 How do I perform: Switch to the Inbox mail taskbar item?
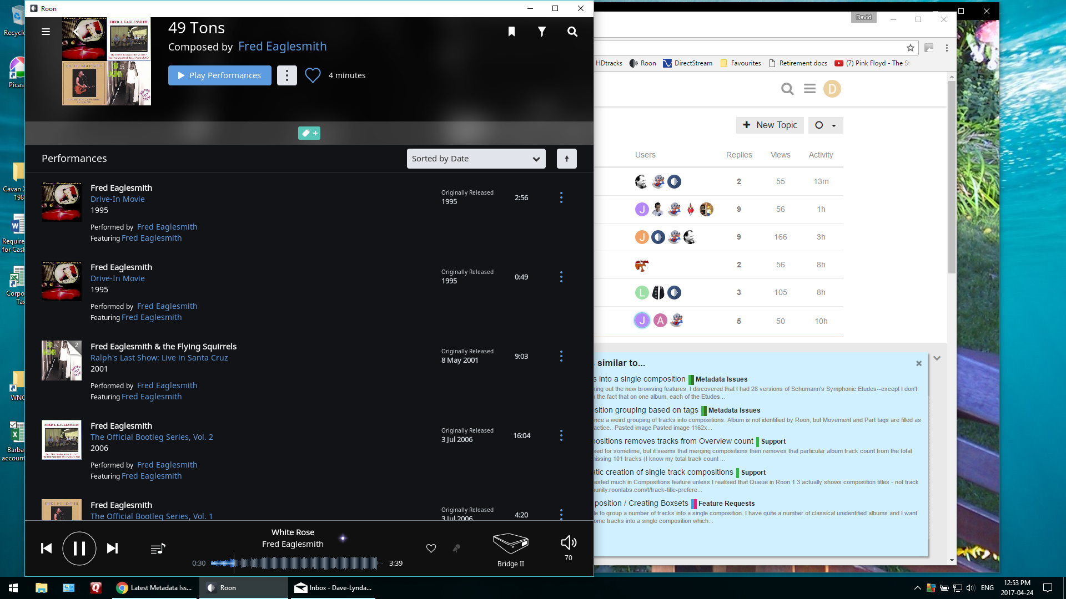click(333, 588)
